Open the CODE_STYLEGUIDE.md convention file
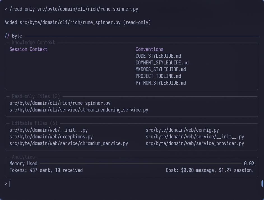The height and width of the screenshot is (200, 264). click(x=158, y=56)
